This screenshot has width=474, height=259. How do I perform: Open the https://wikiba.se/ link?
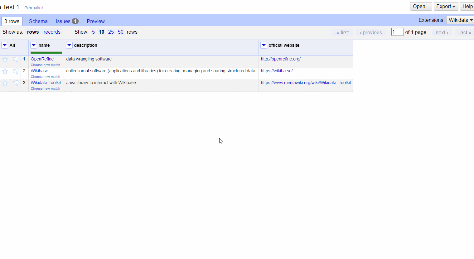pos(277,71)
